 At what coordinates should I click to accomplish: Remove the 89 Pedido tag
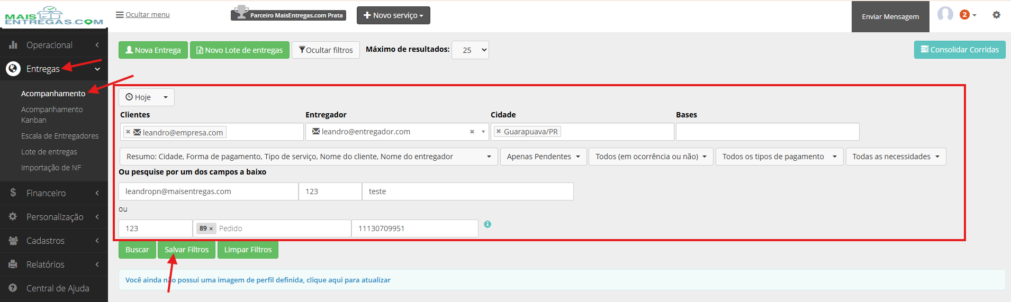click(211, 228)
